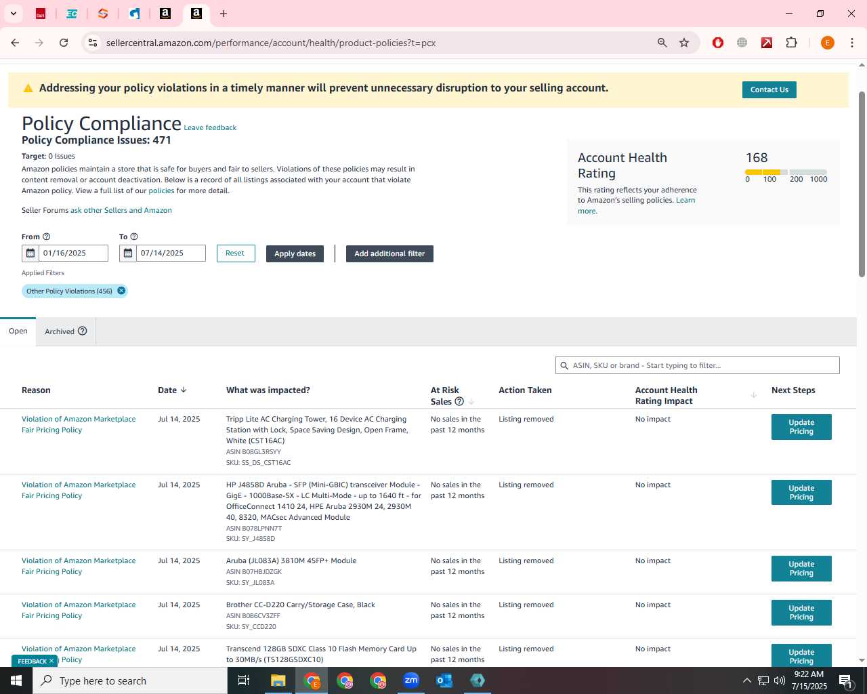Show hidden system tray icons
Viewport: 867px width, 694px height.
[746, 680]
